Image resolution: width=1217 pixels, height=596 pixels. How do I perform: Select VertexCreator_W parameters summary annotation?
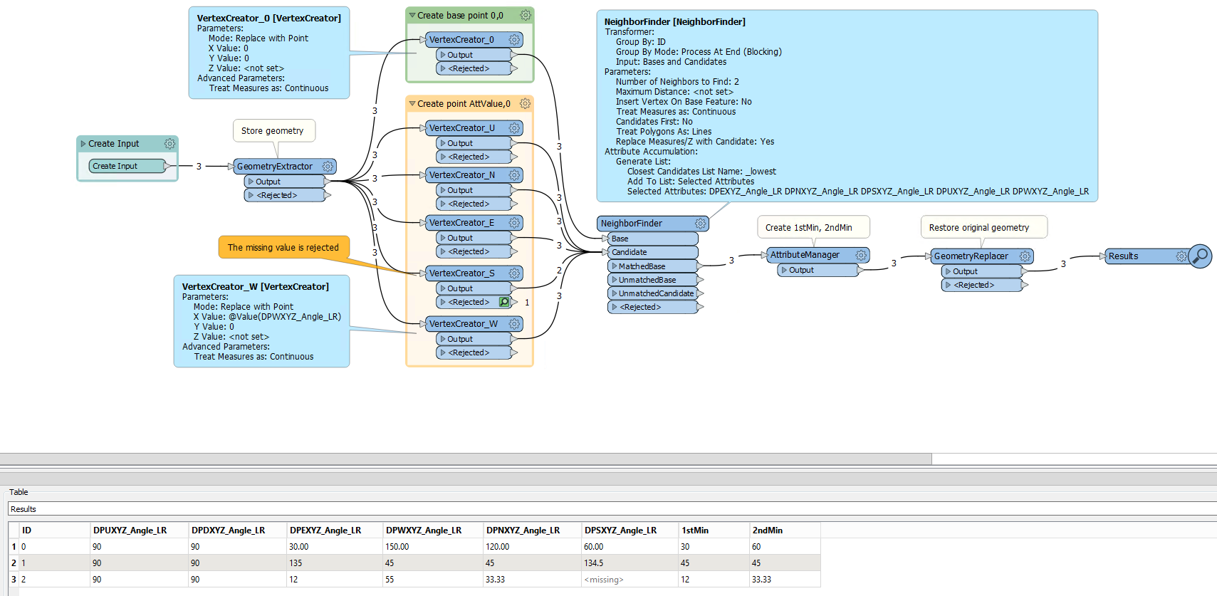[x=261, y=321]
